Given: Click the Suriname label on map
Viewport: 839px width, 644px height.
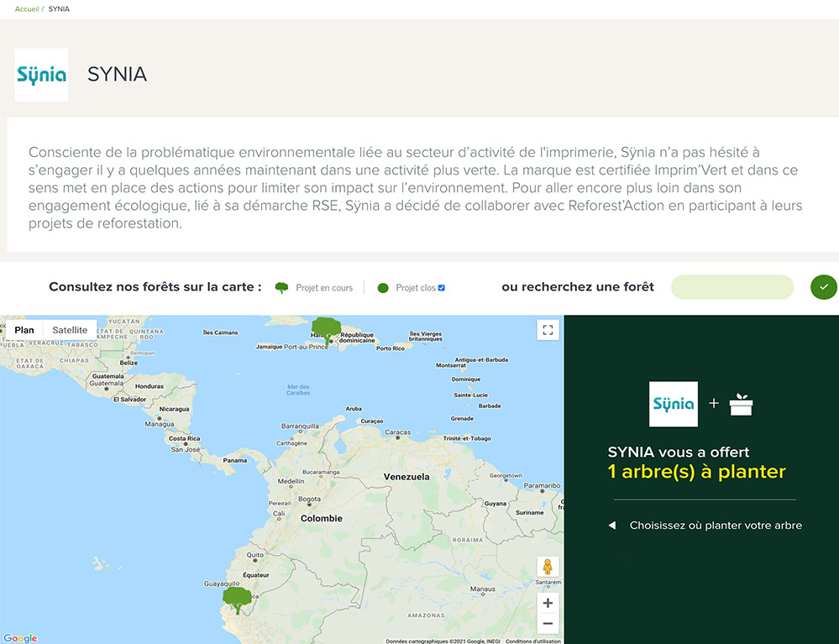Looking at the screenshot, I should click(530, 512).
